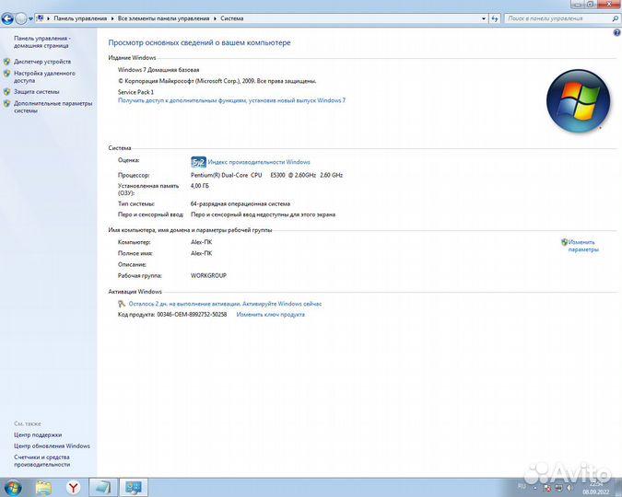Click the Windows Experience Index score badge
622x497 pixels.
point(198,161)
